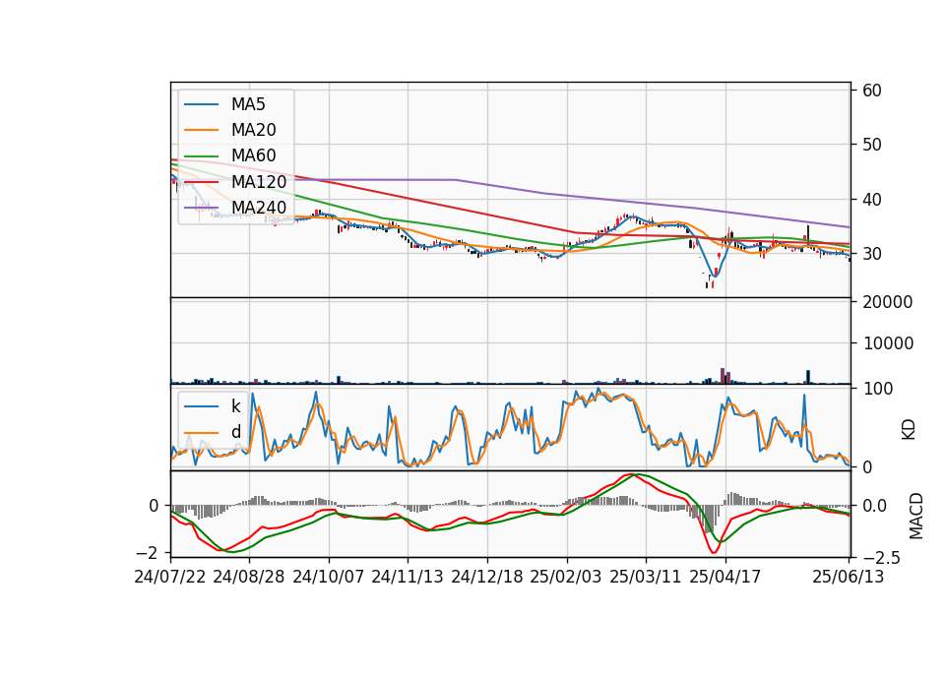945x679 pixels.
Task: Click the 'k' legend label in KD panel
Action: (235, 406)
